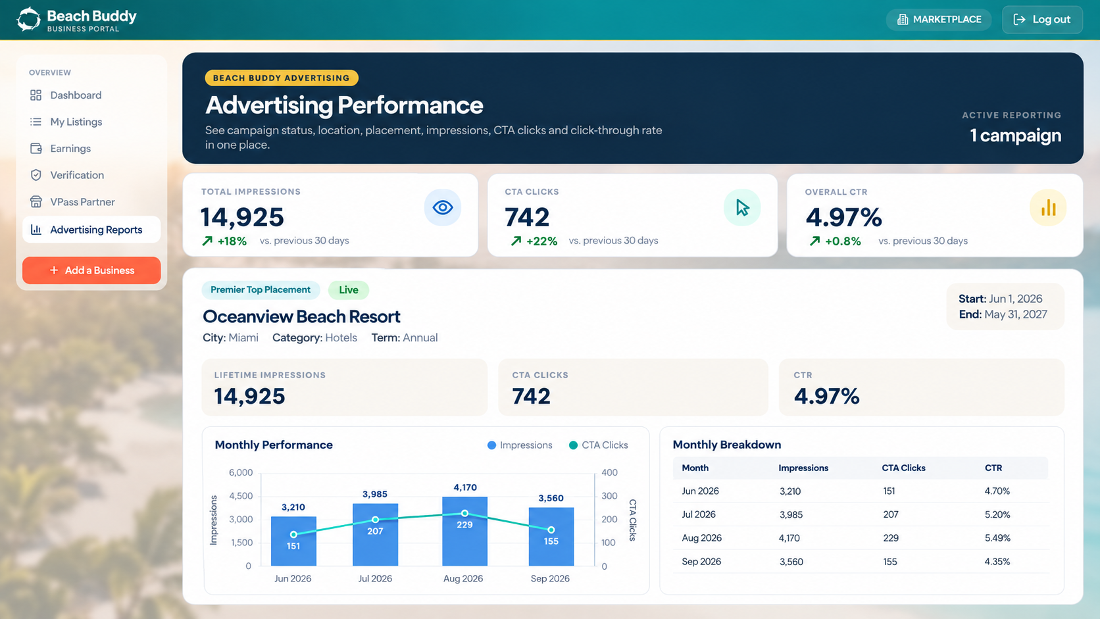Image resolution: width=1100 pixels, height=619 pixels.
Task: Click the +0.8% CTR trend arrow
Action: pyautogui.click(x=814, y=241)
